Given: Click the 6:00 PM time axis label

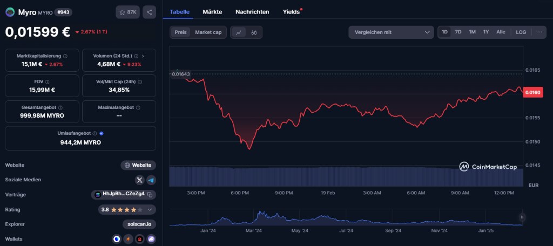Looking at the screenshot, I should coord(240,193).
